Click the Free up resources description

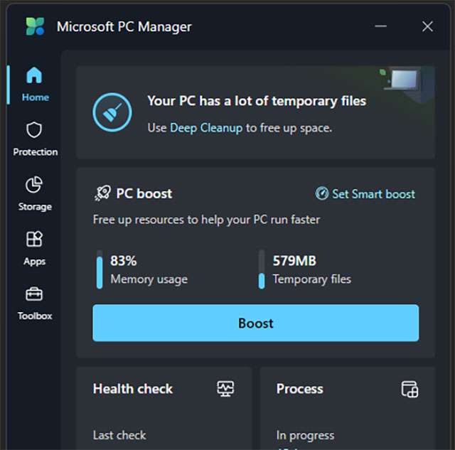click(206, 220)
